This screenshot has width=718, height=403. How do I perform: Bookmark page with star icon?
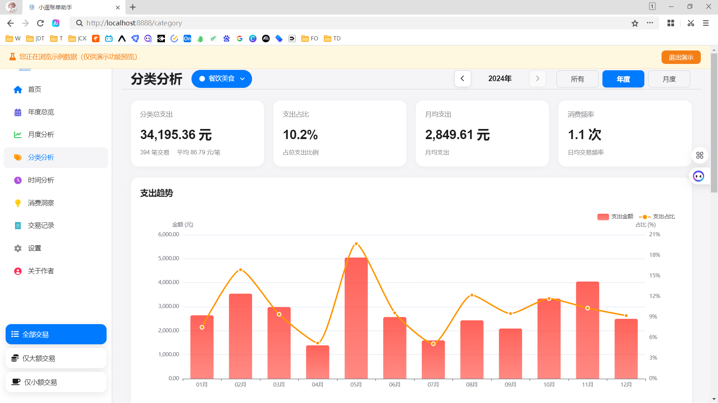pos(635,23)
